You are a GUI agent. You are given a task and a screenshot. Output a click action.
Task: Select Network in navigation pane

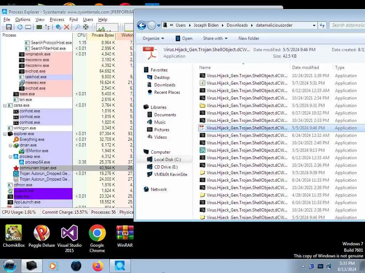(x=159, y=189)
